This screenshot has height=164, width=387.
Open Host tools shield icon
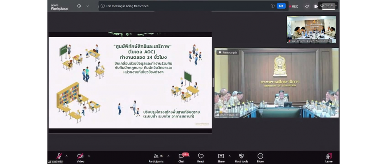pyautogui.click(x=241, y=156)
